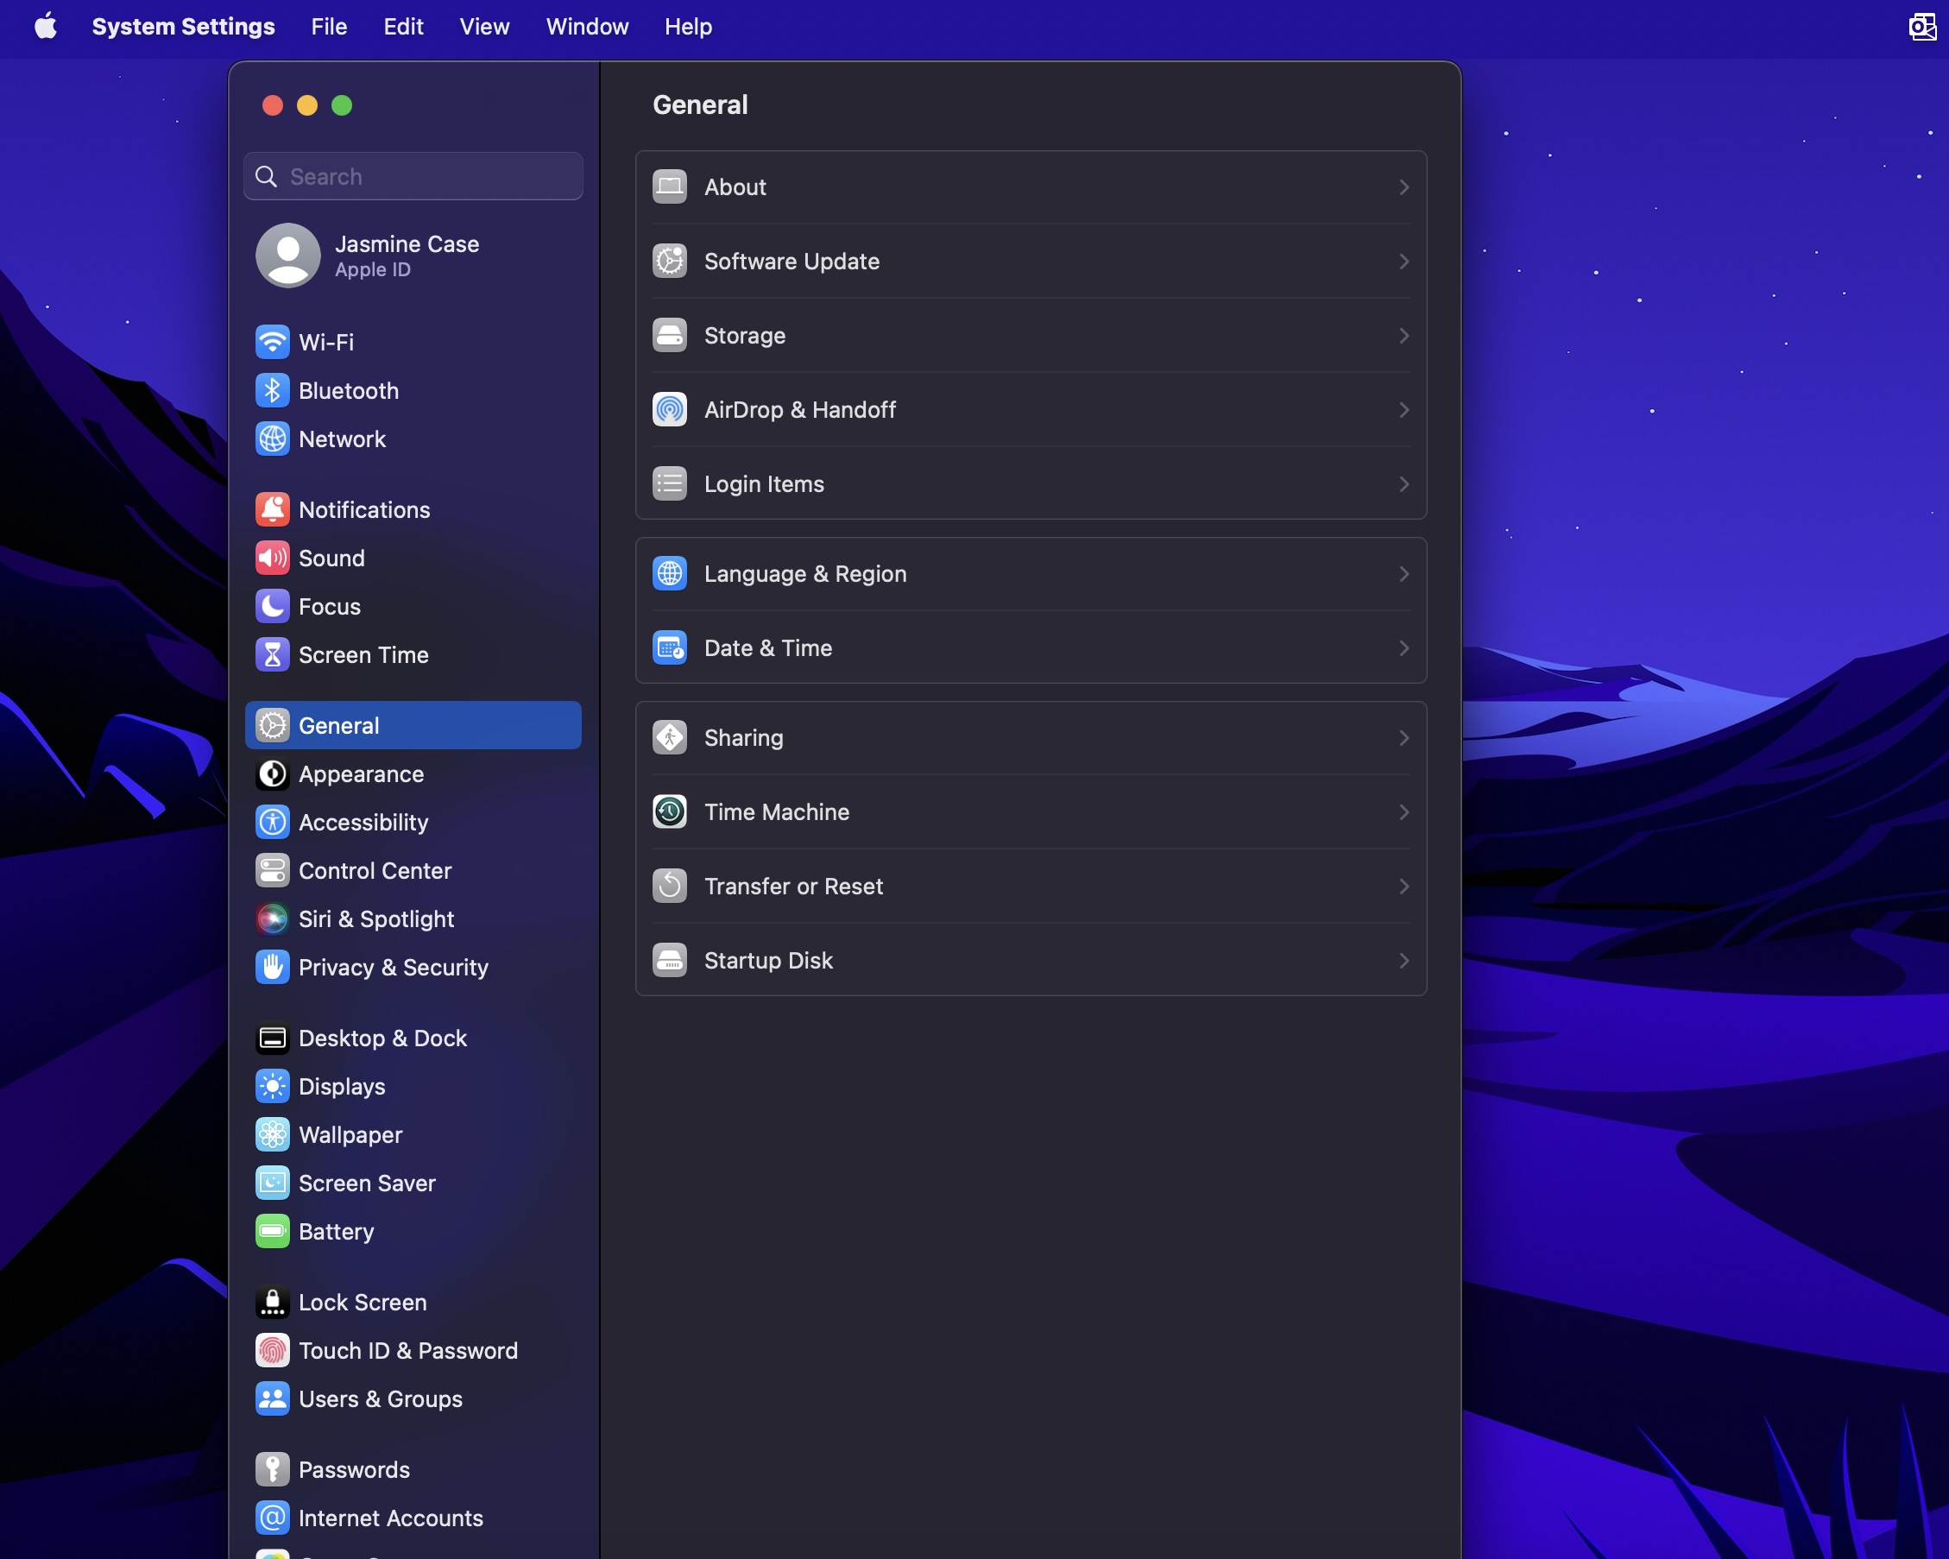
Task: Select the Bluetooth icon in sidebar
Action: [x=272, y=391]
